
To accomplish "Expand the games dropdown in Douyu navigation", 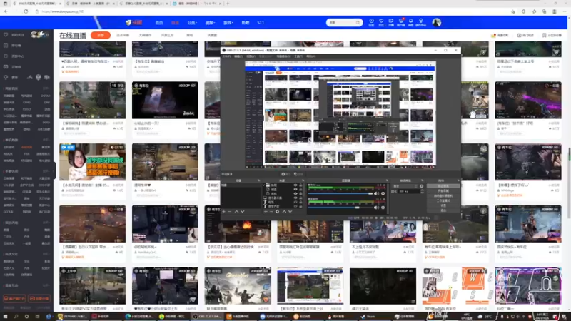I will 228,23.
